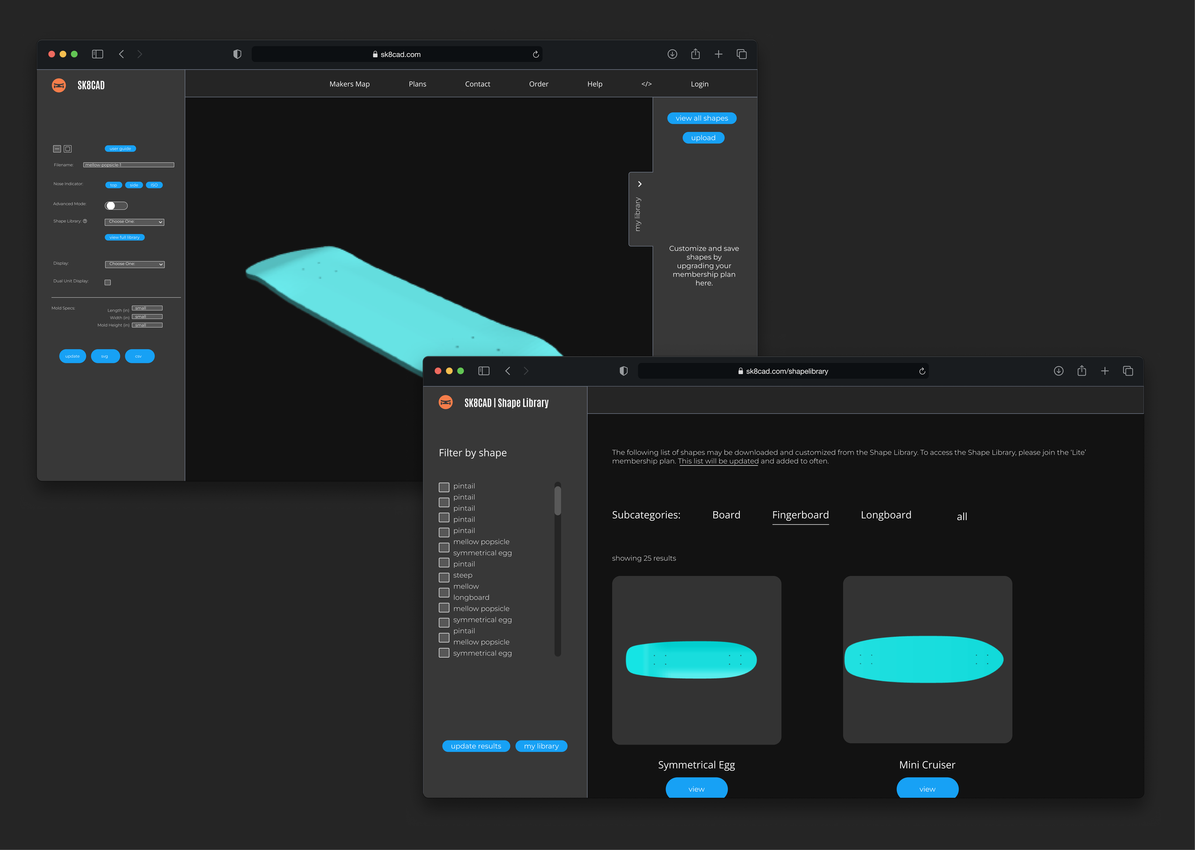1195x850 pixels.
Task: Open the Shape Library Choose One dropdown
Action: tap(134, 222)
